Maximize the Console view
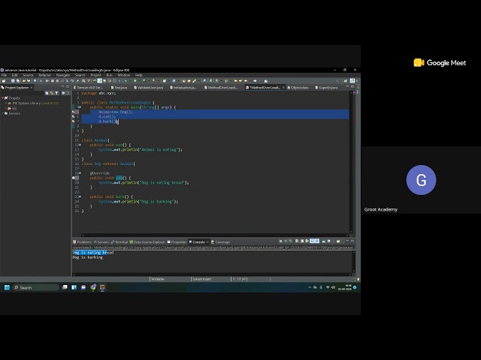481x360 pixels. [x=352, y=241]
